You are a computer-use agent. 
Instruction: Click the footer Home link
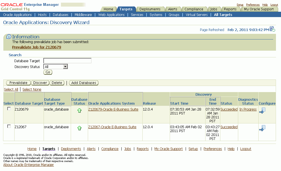32,149
